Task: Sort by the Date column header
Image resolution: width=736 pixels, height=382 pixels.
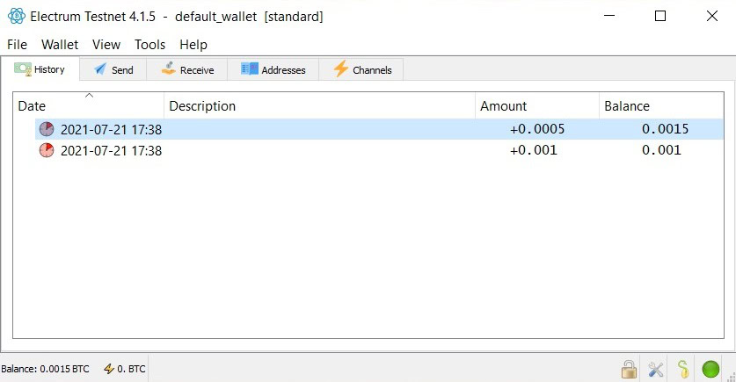Action: 88,106
